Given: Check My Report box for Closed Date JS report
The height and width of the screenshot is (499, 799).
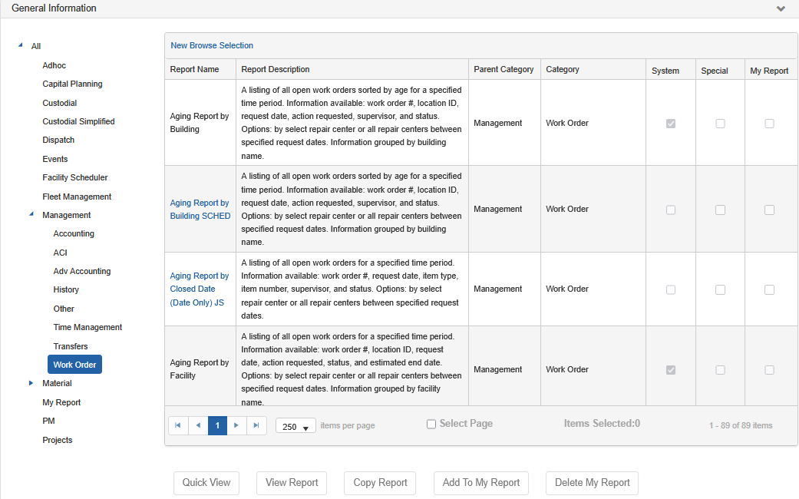Looking at the screenshot, I should coord(769,289).
